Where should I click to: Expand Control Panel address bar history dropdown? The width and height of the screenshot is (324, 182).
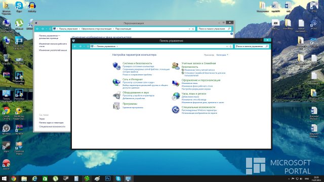(227, 47)
